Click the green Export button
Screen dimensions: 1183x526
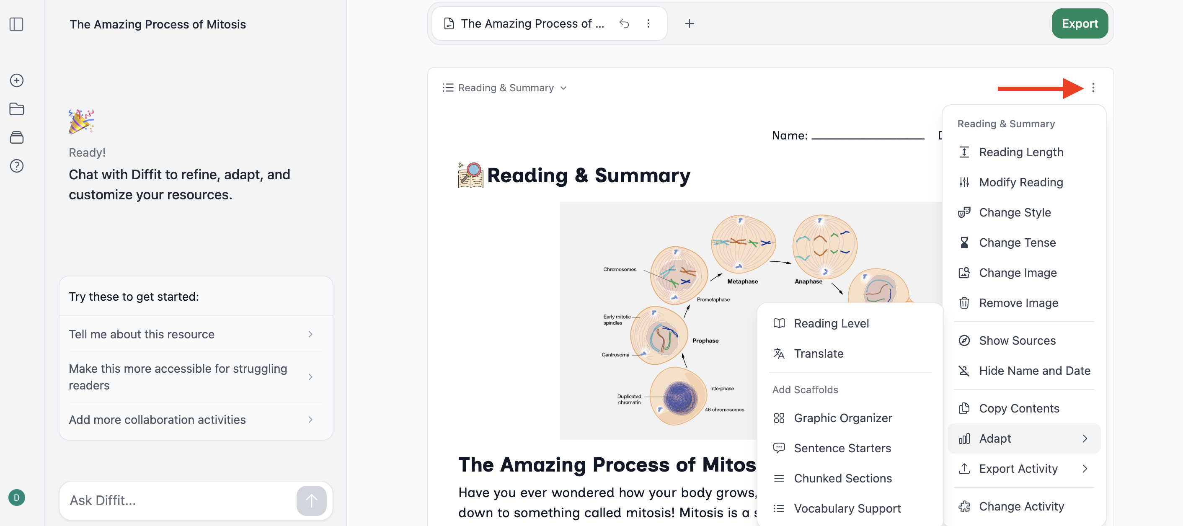(x=1079, y=23)
